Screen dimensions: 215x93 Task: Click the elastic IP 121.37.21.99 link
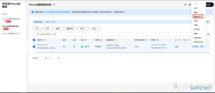point(156,45)
